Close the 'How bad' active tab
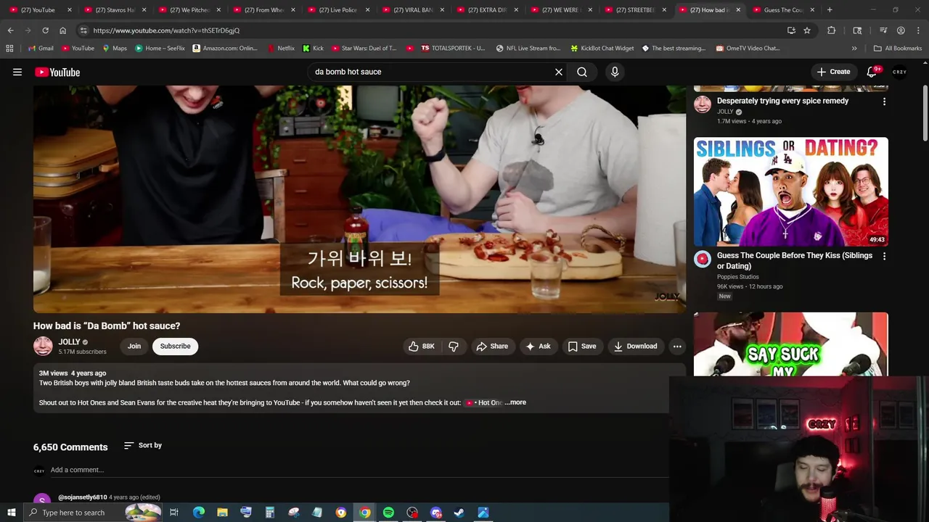Image resolution: width=929 pixels, height=522 pixels. 738,10
